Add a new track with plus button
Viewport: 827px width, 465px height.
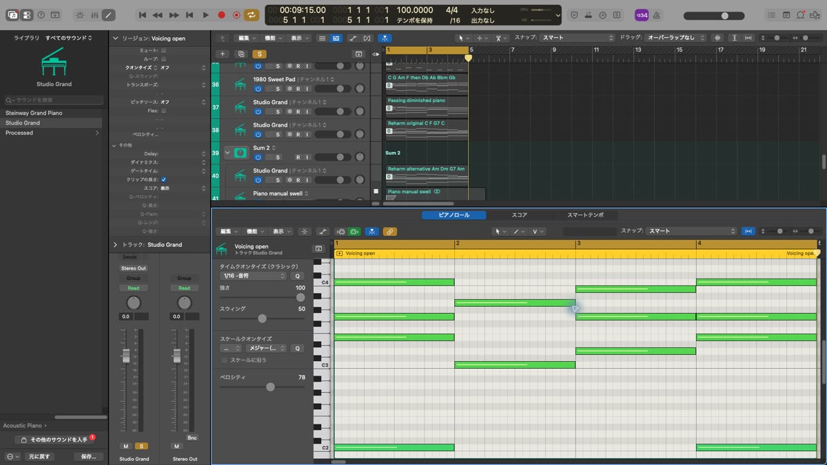tap(222, 54)
